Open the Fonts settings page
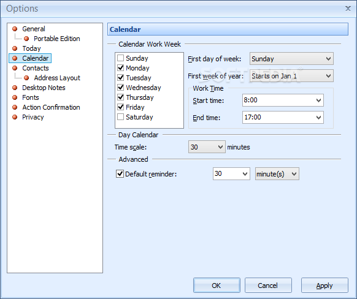357x299 pixels. point(31,97)
